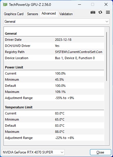Select the Driver Date value 2023-12-18
This screenshot has height=157, width=113.
(63, 40)
